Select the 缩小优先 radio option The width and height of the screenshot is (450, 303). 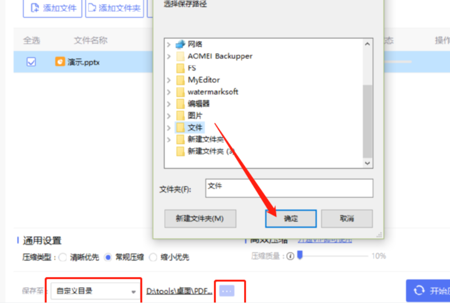[x=153, y=257]
